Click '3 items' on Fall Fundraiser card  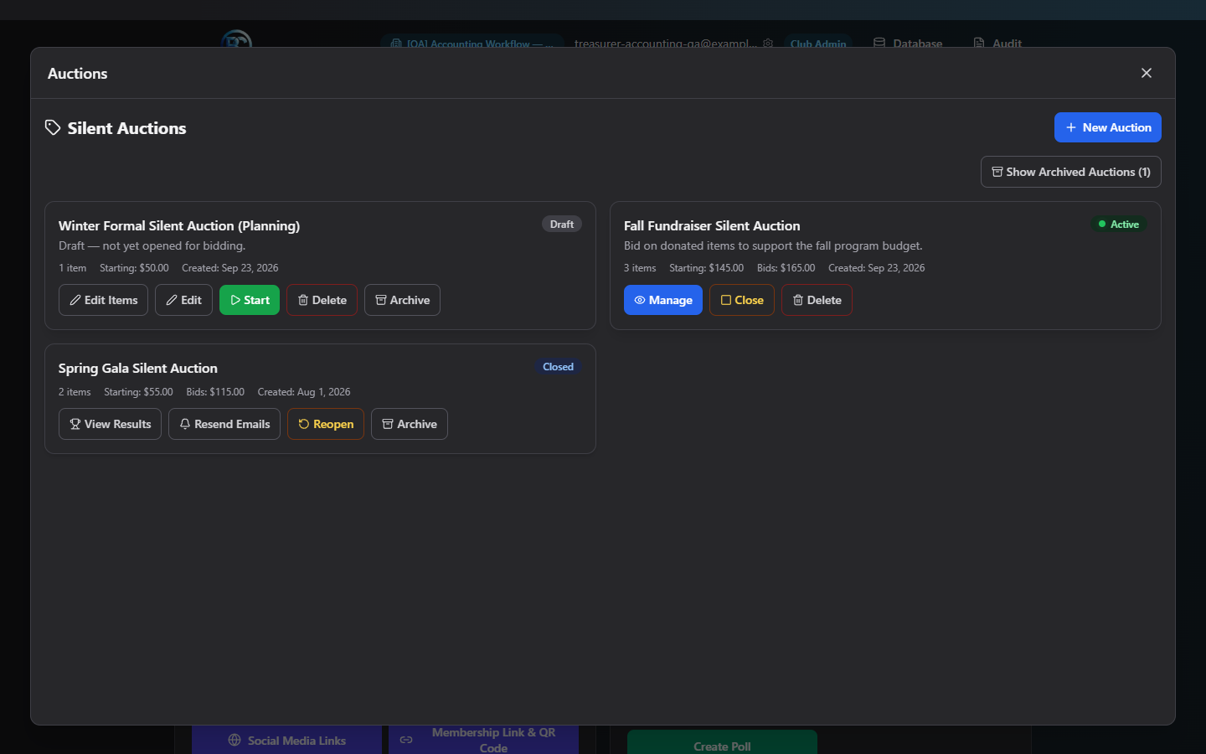tap(640, 268)
